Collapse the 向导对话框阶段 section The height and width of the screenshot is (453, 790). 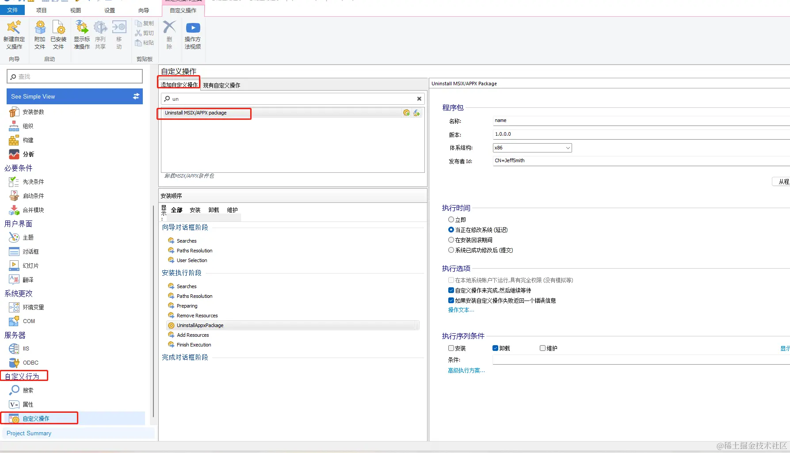tap(184, 227)
